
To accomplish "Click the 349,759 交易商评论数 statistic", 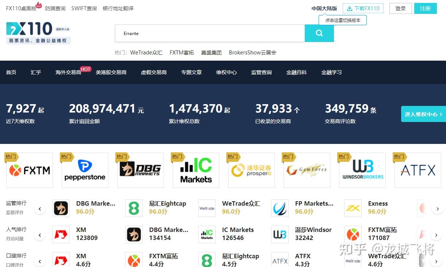I will click(x=350, y=113).
